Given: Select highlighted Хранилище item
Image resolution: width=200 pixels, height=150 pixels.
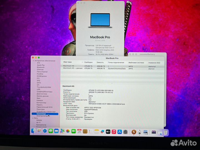Looking at the screenshot, I should click(45, 114).
